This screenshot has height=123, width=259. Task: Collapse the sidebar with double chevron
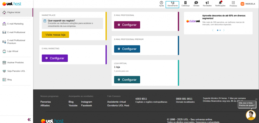tap(29, 119)
